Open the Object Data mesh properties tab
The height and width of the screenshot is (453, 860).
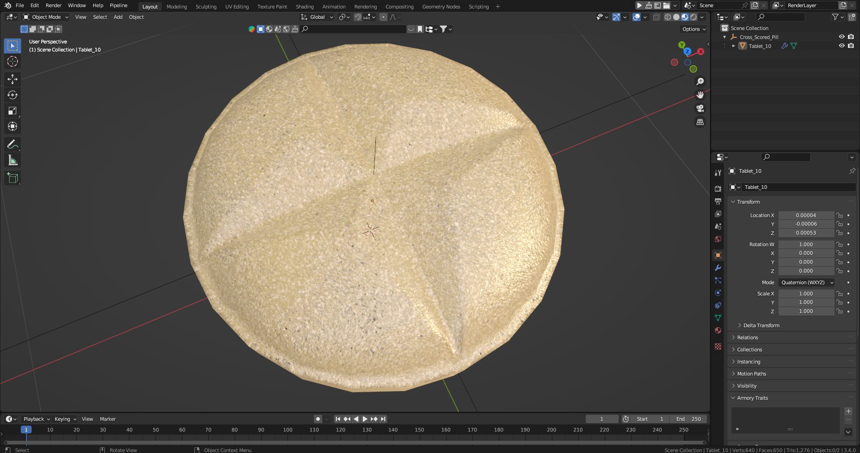tap(718, 318)
